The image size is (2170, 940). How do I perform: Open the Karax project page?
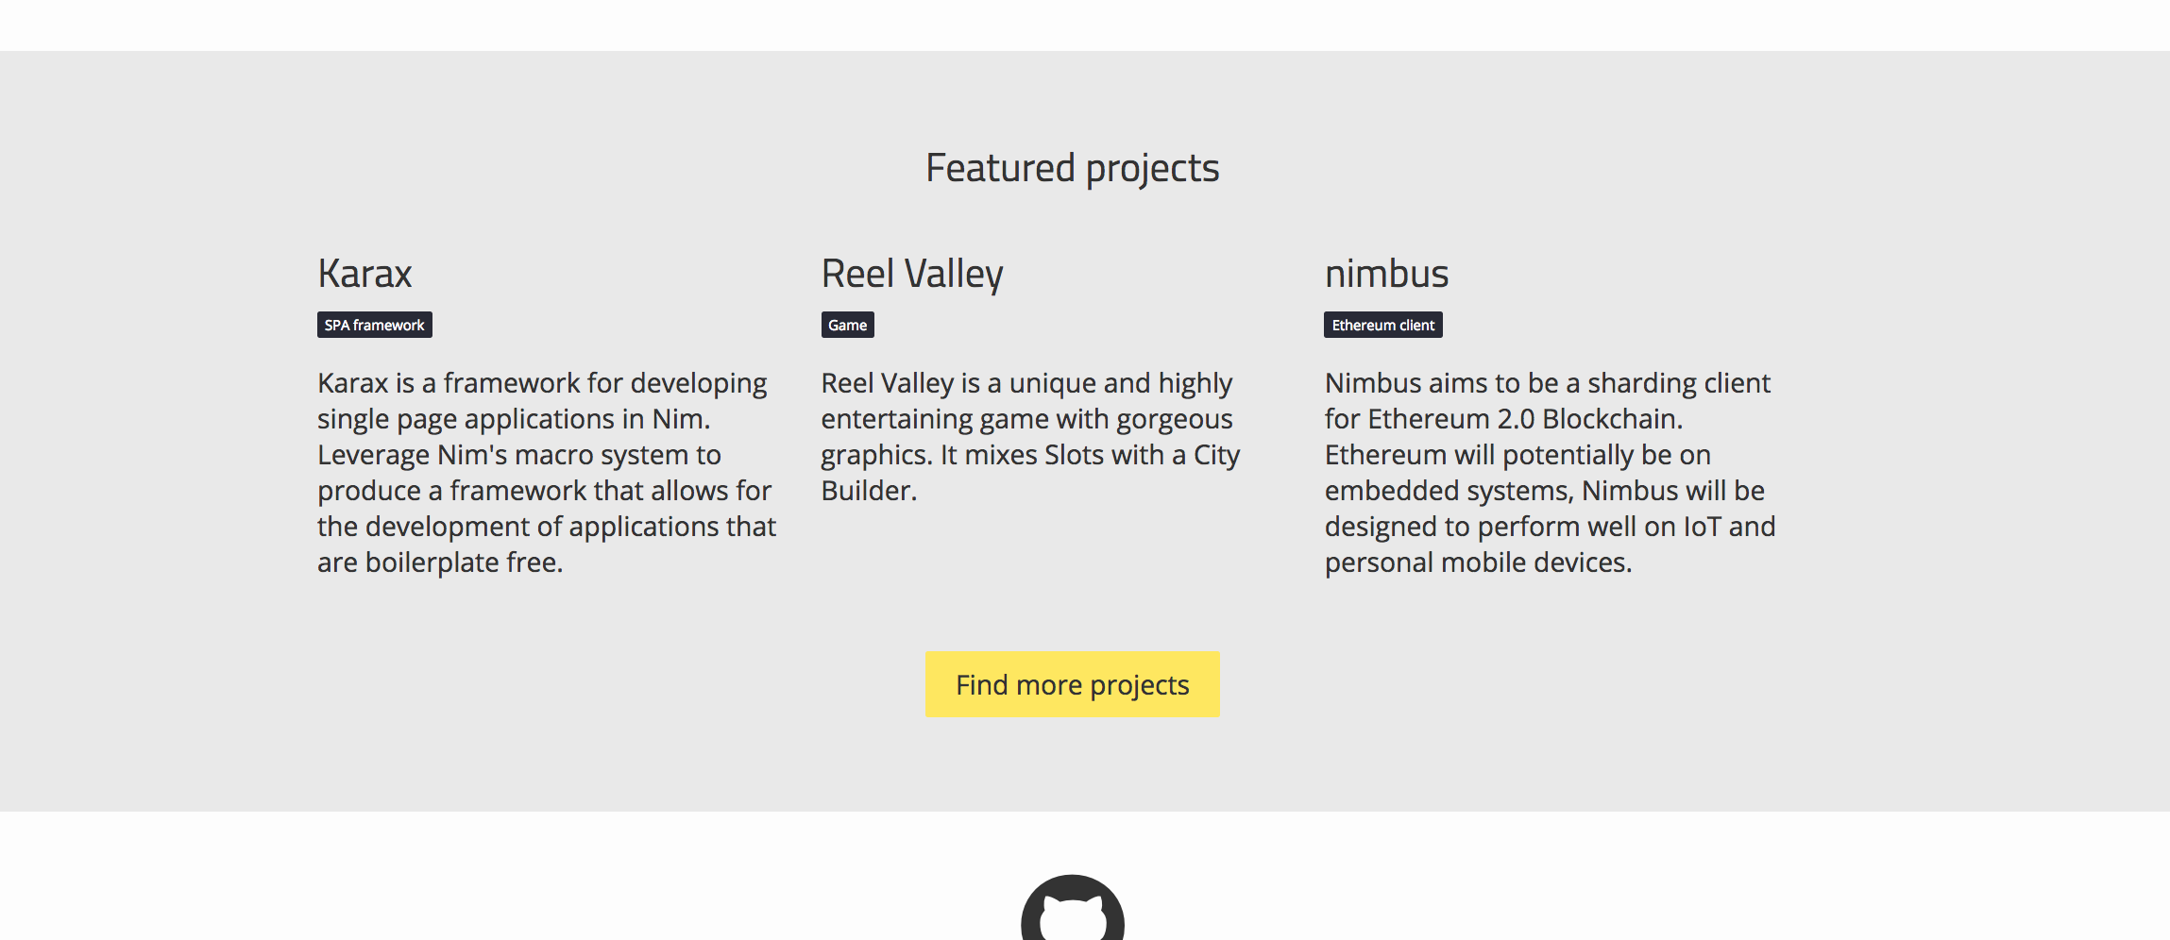364,274
